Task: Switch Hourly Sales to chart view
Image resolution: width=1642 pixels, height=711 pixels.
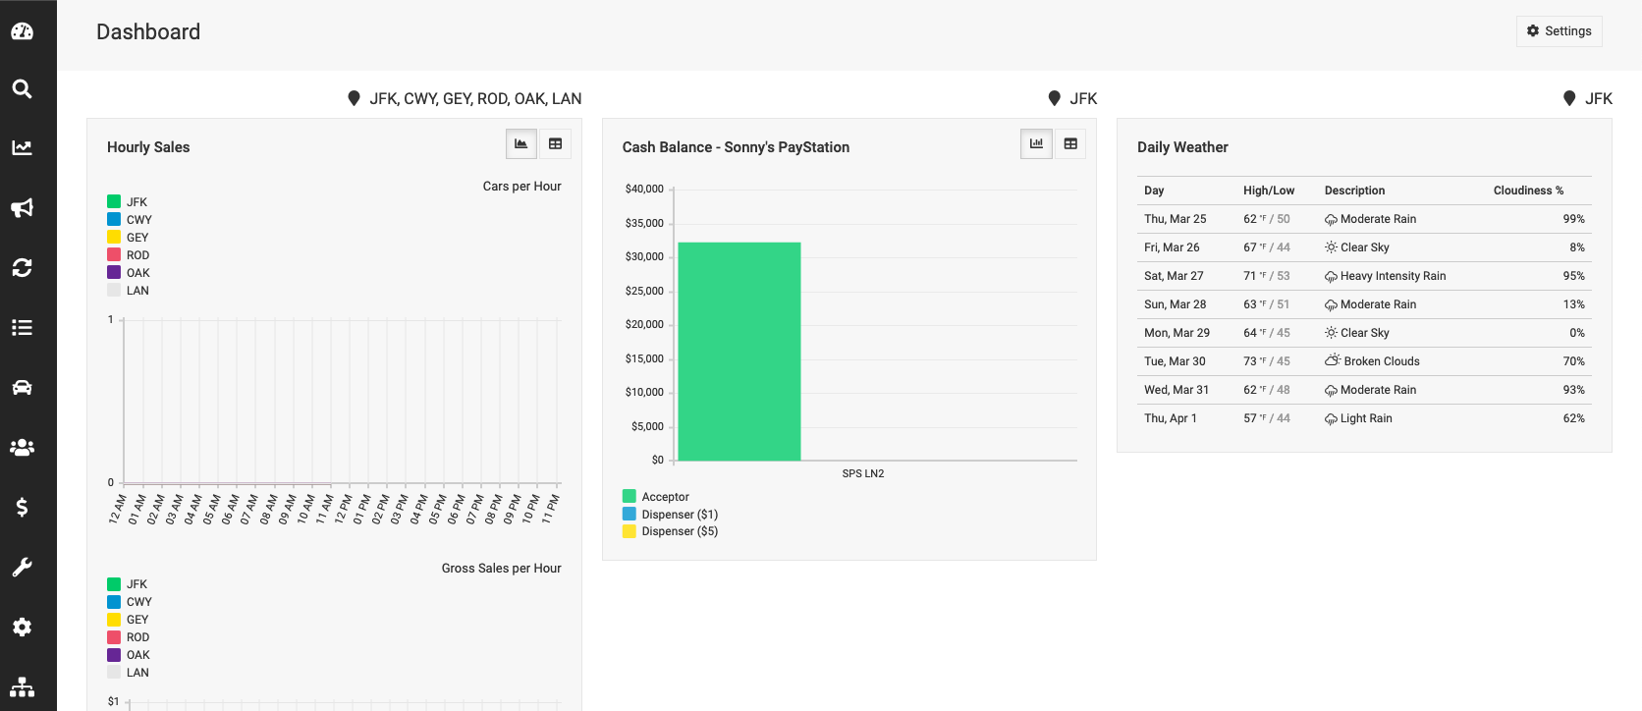Action: point(521,144)
